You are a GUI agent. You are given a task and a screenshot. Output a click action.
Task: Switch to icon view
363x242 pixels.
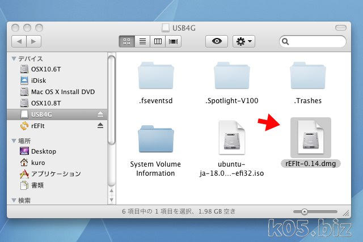tap(126, 41)
